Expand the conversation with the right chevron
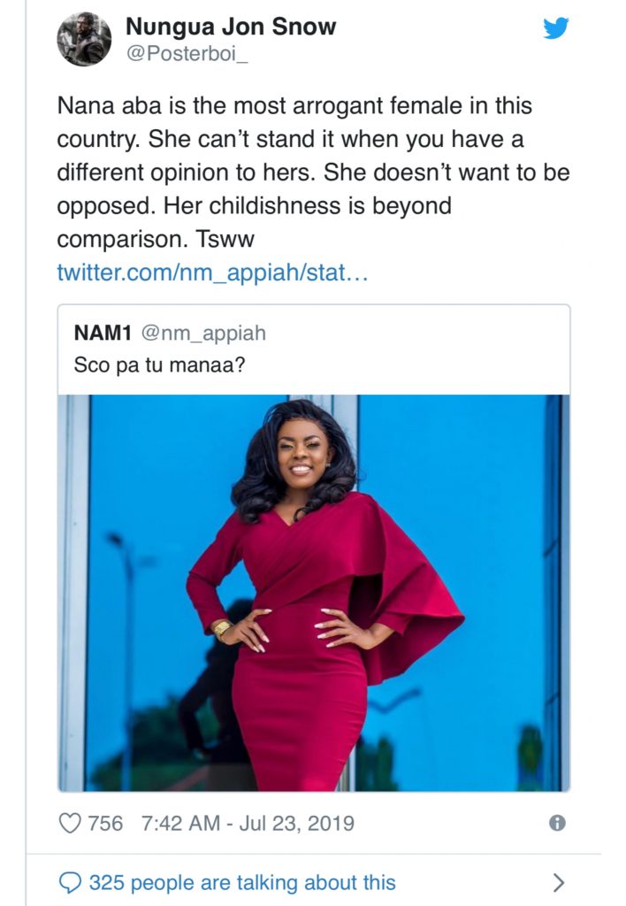This screenshot has height=906, width=626. point(558,882)
